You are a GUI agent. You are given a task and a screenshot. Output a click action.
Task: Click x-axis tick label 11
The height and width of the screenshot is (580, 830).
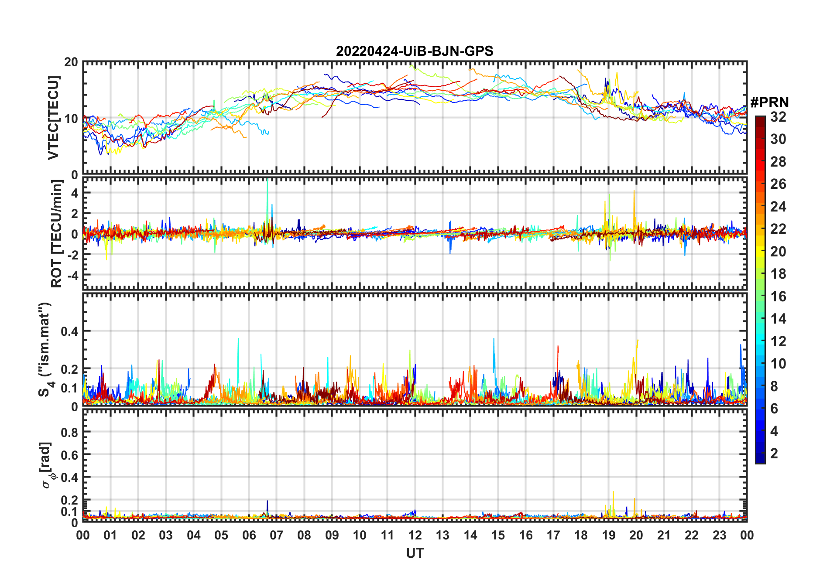pyautogui.click(x=387, y=535)
